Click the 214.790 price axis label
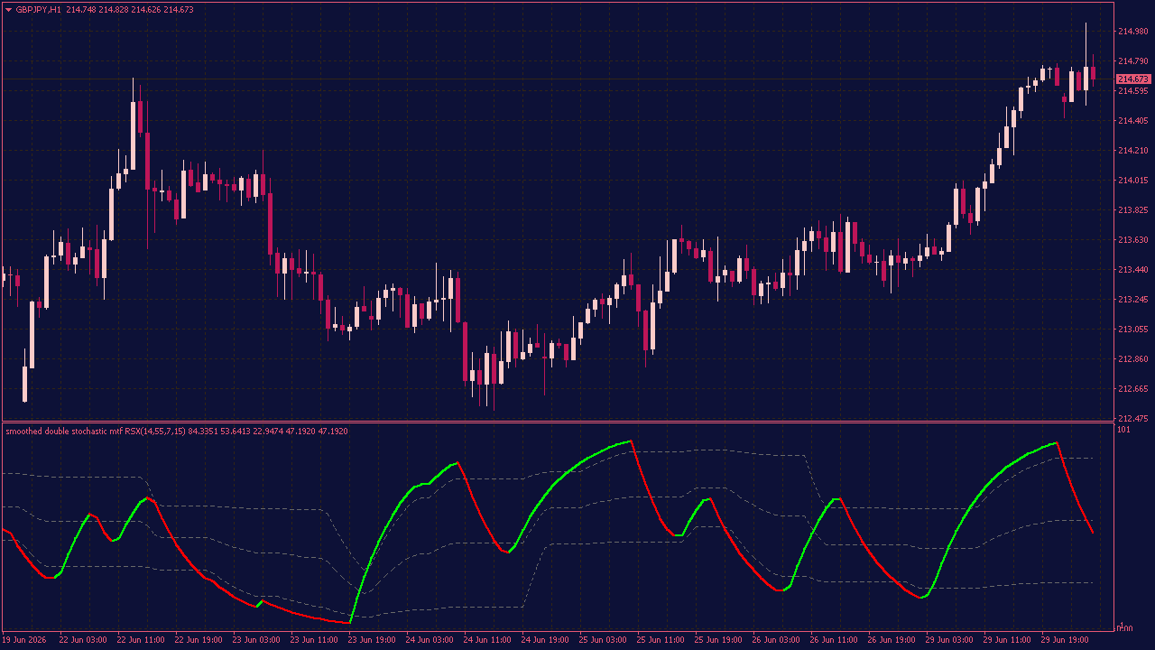 tap(1132, 61)
